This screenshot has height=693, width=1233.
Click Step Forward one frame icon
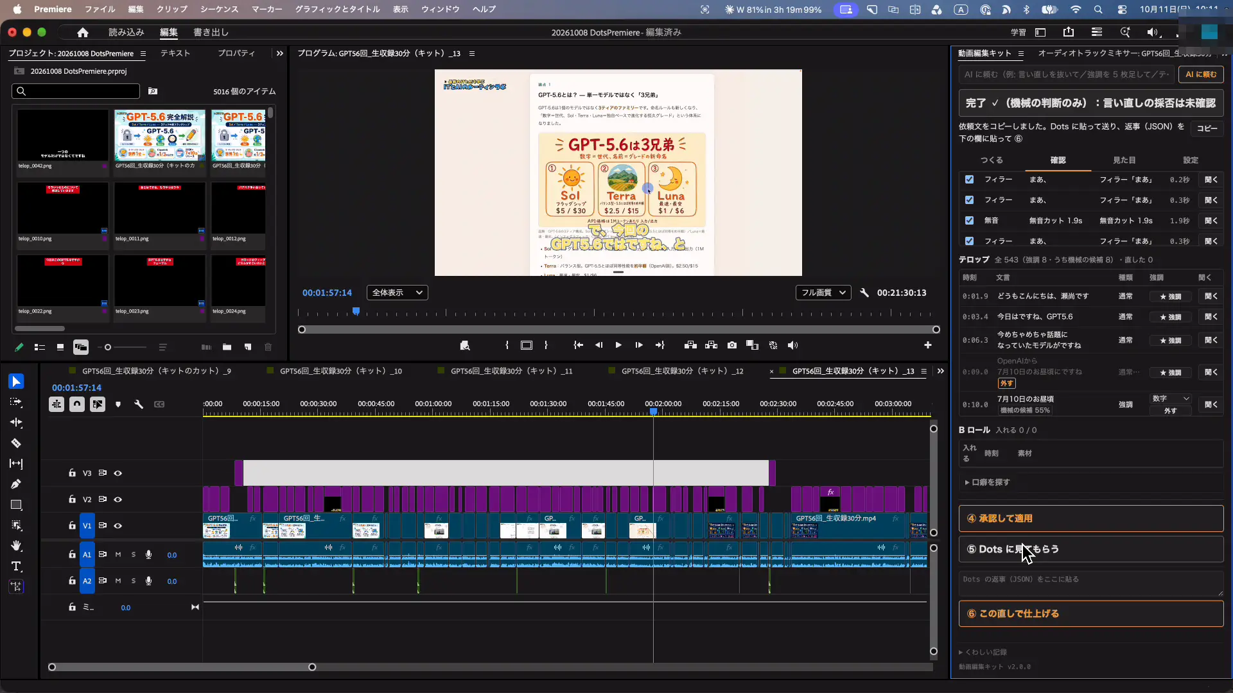639,345
